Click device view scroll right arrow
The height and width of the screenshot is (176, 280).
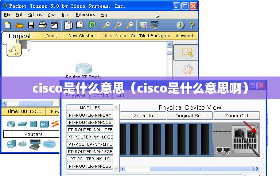257,169
